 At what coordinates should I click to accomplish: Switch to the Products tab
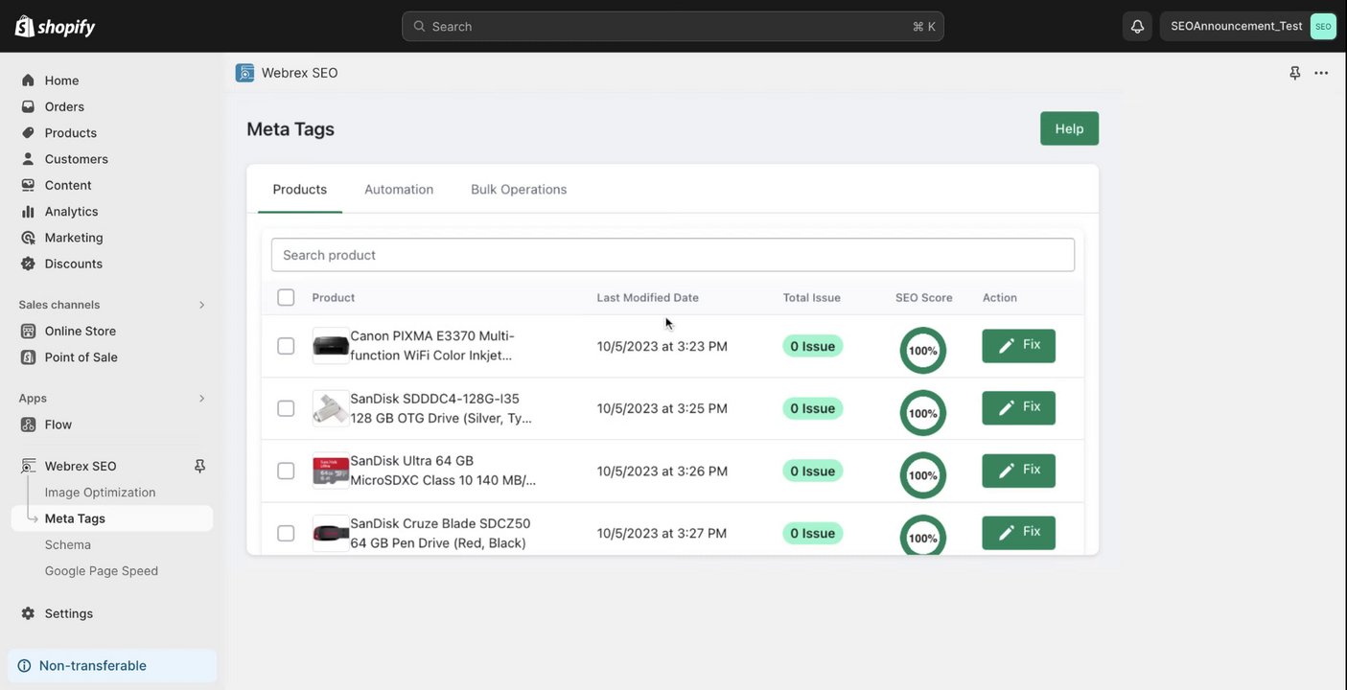pos(300,190)
